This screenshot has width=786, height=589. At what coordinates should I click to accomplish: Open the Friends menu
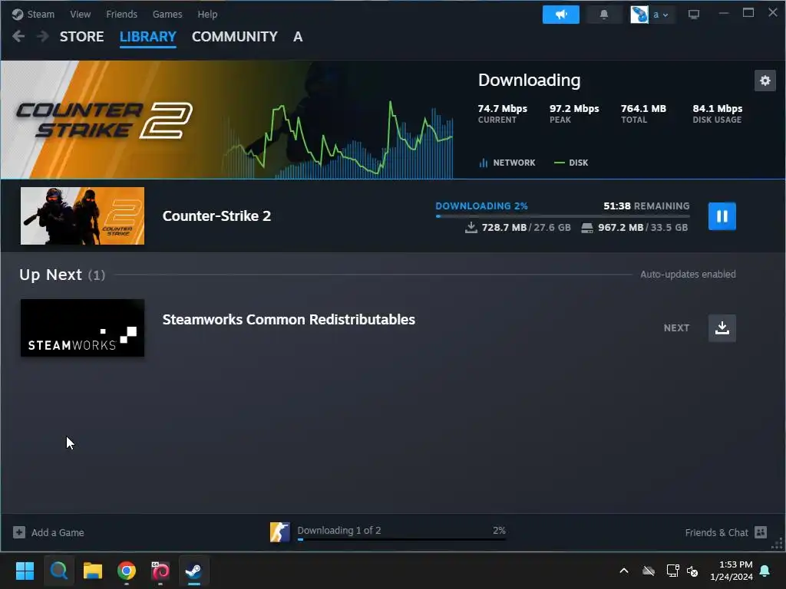[121, 14]
